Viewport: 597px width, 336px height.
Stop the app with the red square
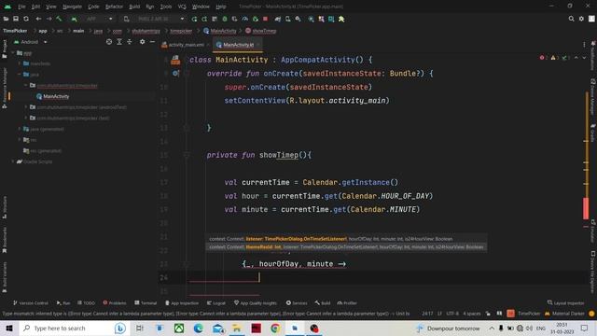pyautogui.click(x=265, y=19)
